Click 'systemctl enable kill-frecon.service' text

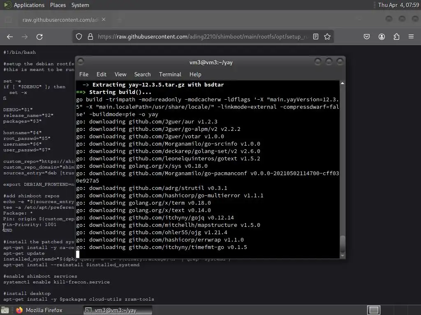pos(56,282)
